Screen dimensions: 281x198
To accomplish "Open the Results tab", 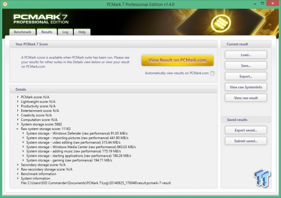I will click(47, 32).
